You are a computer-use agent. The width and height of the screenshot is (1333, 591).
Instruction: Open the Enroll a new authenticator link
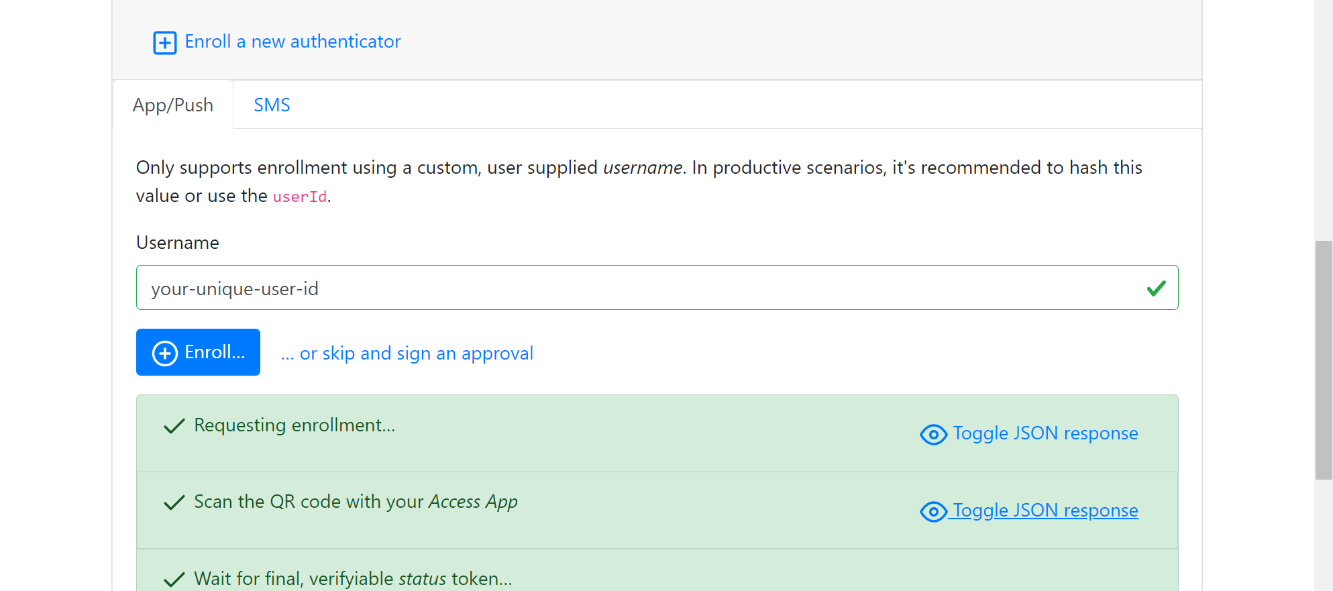pyautogui.click(x=292, y=42)
